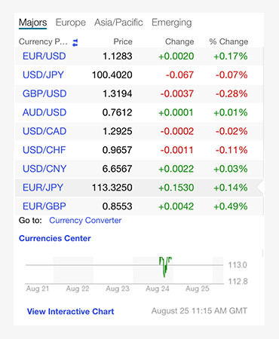279x339 pixels.
Task: Select the Majors tab
Action: [x=32, y=23]
